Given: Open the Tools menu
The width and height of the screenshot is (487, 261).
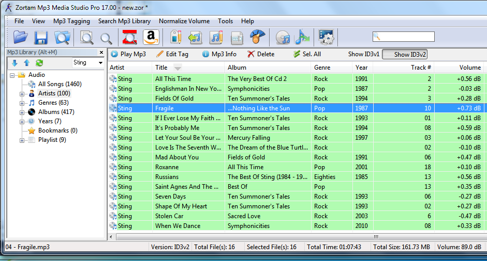Looking at the screenshot, I should (225, 21).
